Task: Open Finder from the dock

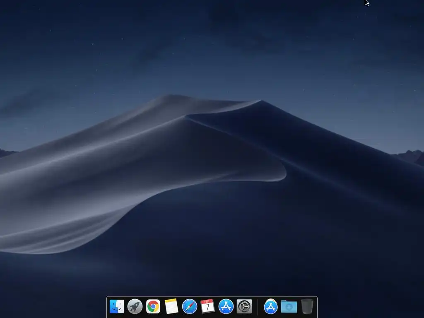Action: point(117,306)
